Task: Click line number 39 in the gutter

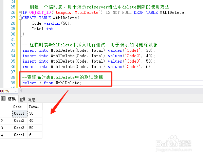Action: pos(13,83)
